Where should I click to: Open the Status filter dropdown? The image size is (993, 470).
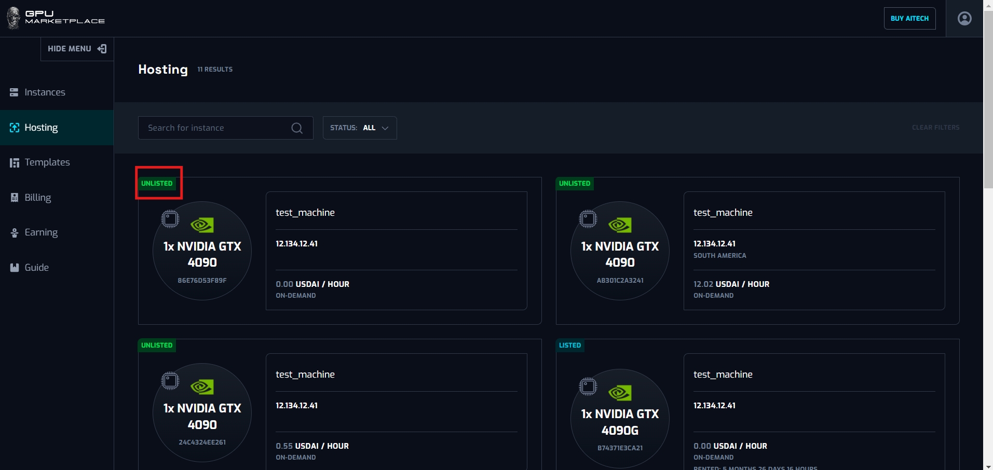[x=360, y=128]
